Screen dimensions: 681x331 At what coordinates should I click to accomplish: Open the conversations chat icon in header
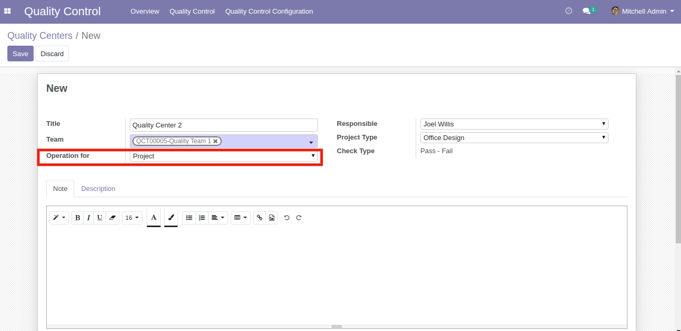click(x=587, y=11)
